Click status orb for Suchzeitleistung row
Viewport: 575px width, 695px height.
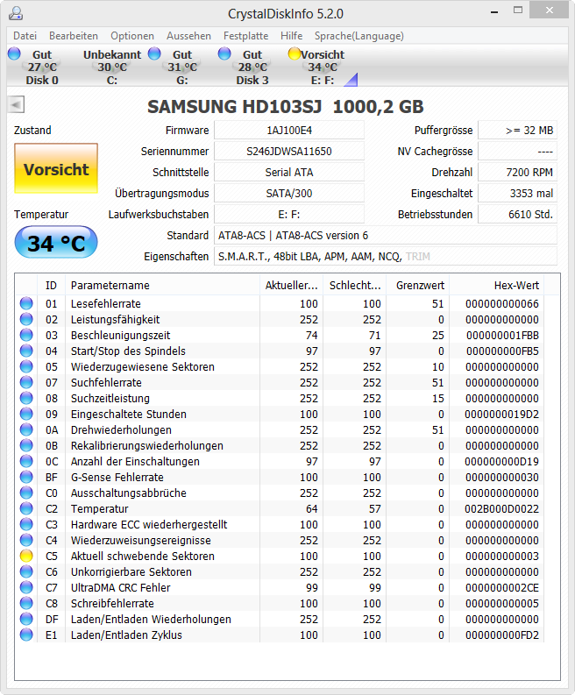tap(26, 398)
